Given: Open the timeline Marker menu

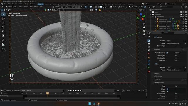Looking at the screenshot, I should pyautogui.click(x=29, y=90).
